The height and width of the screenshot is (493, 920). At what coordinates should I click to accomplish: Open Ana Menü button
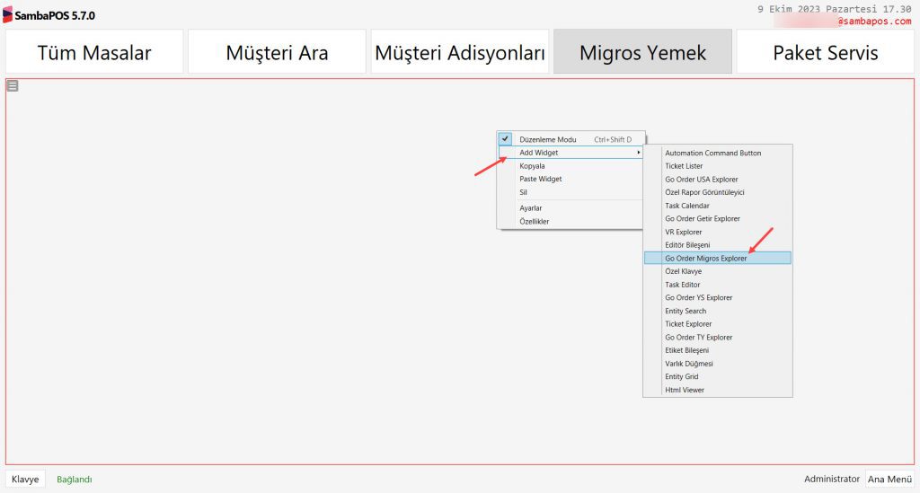pyautogui.click(x=889, y=480)
